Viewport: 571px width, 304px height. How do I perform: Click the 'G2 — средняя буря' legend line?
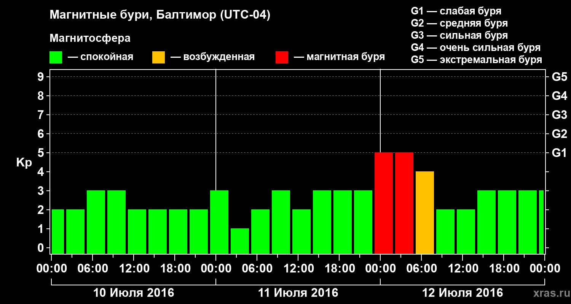tap(459, 23)
